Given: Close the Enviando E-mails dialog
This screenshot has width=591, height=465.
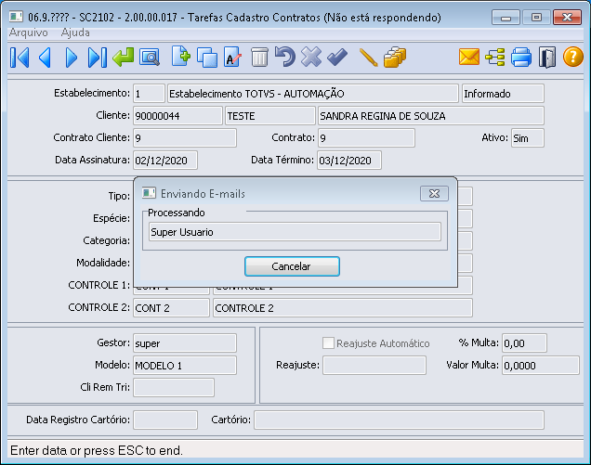Looking at the screenshot, I should (434, 194).
